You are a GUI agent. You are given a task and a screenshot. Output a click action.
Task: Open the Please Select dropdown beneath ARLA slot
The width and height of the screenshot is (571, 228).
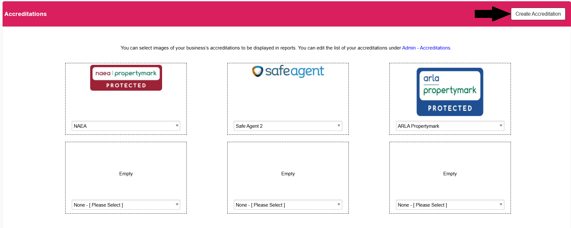tap(450, 205)
